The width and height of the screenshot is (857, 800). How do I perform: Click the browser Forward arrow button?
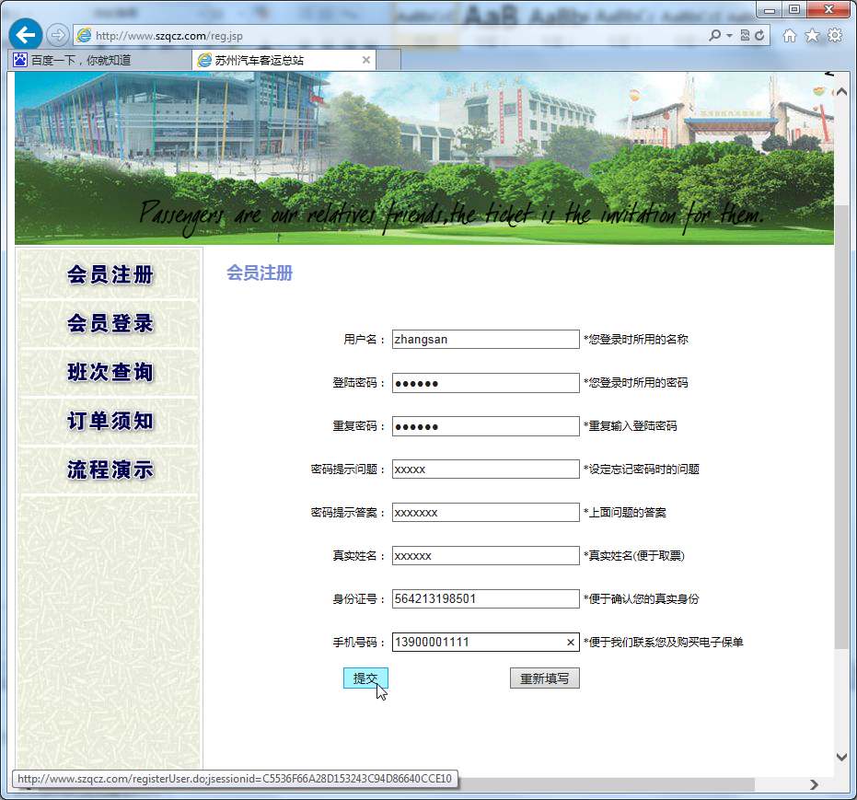pyautogui.click(x=57, y=36)
